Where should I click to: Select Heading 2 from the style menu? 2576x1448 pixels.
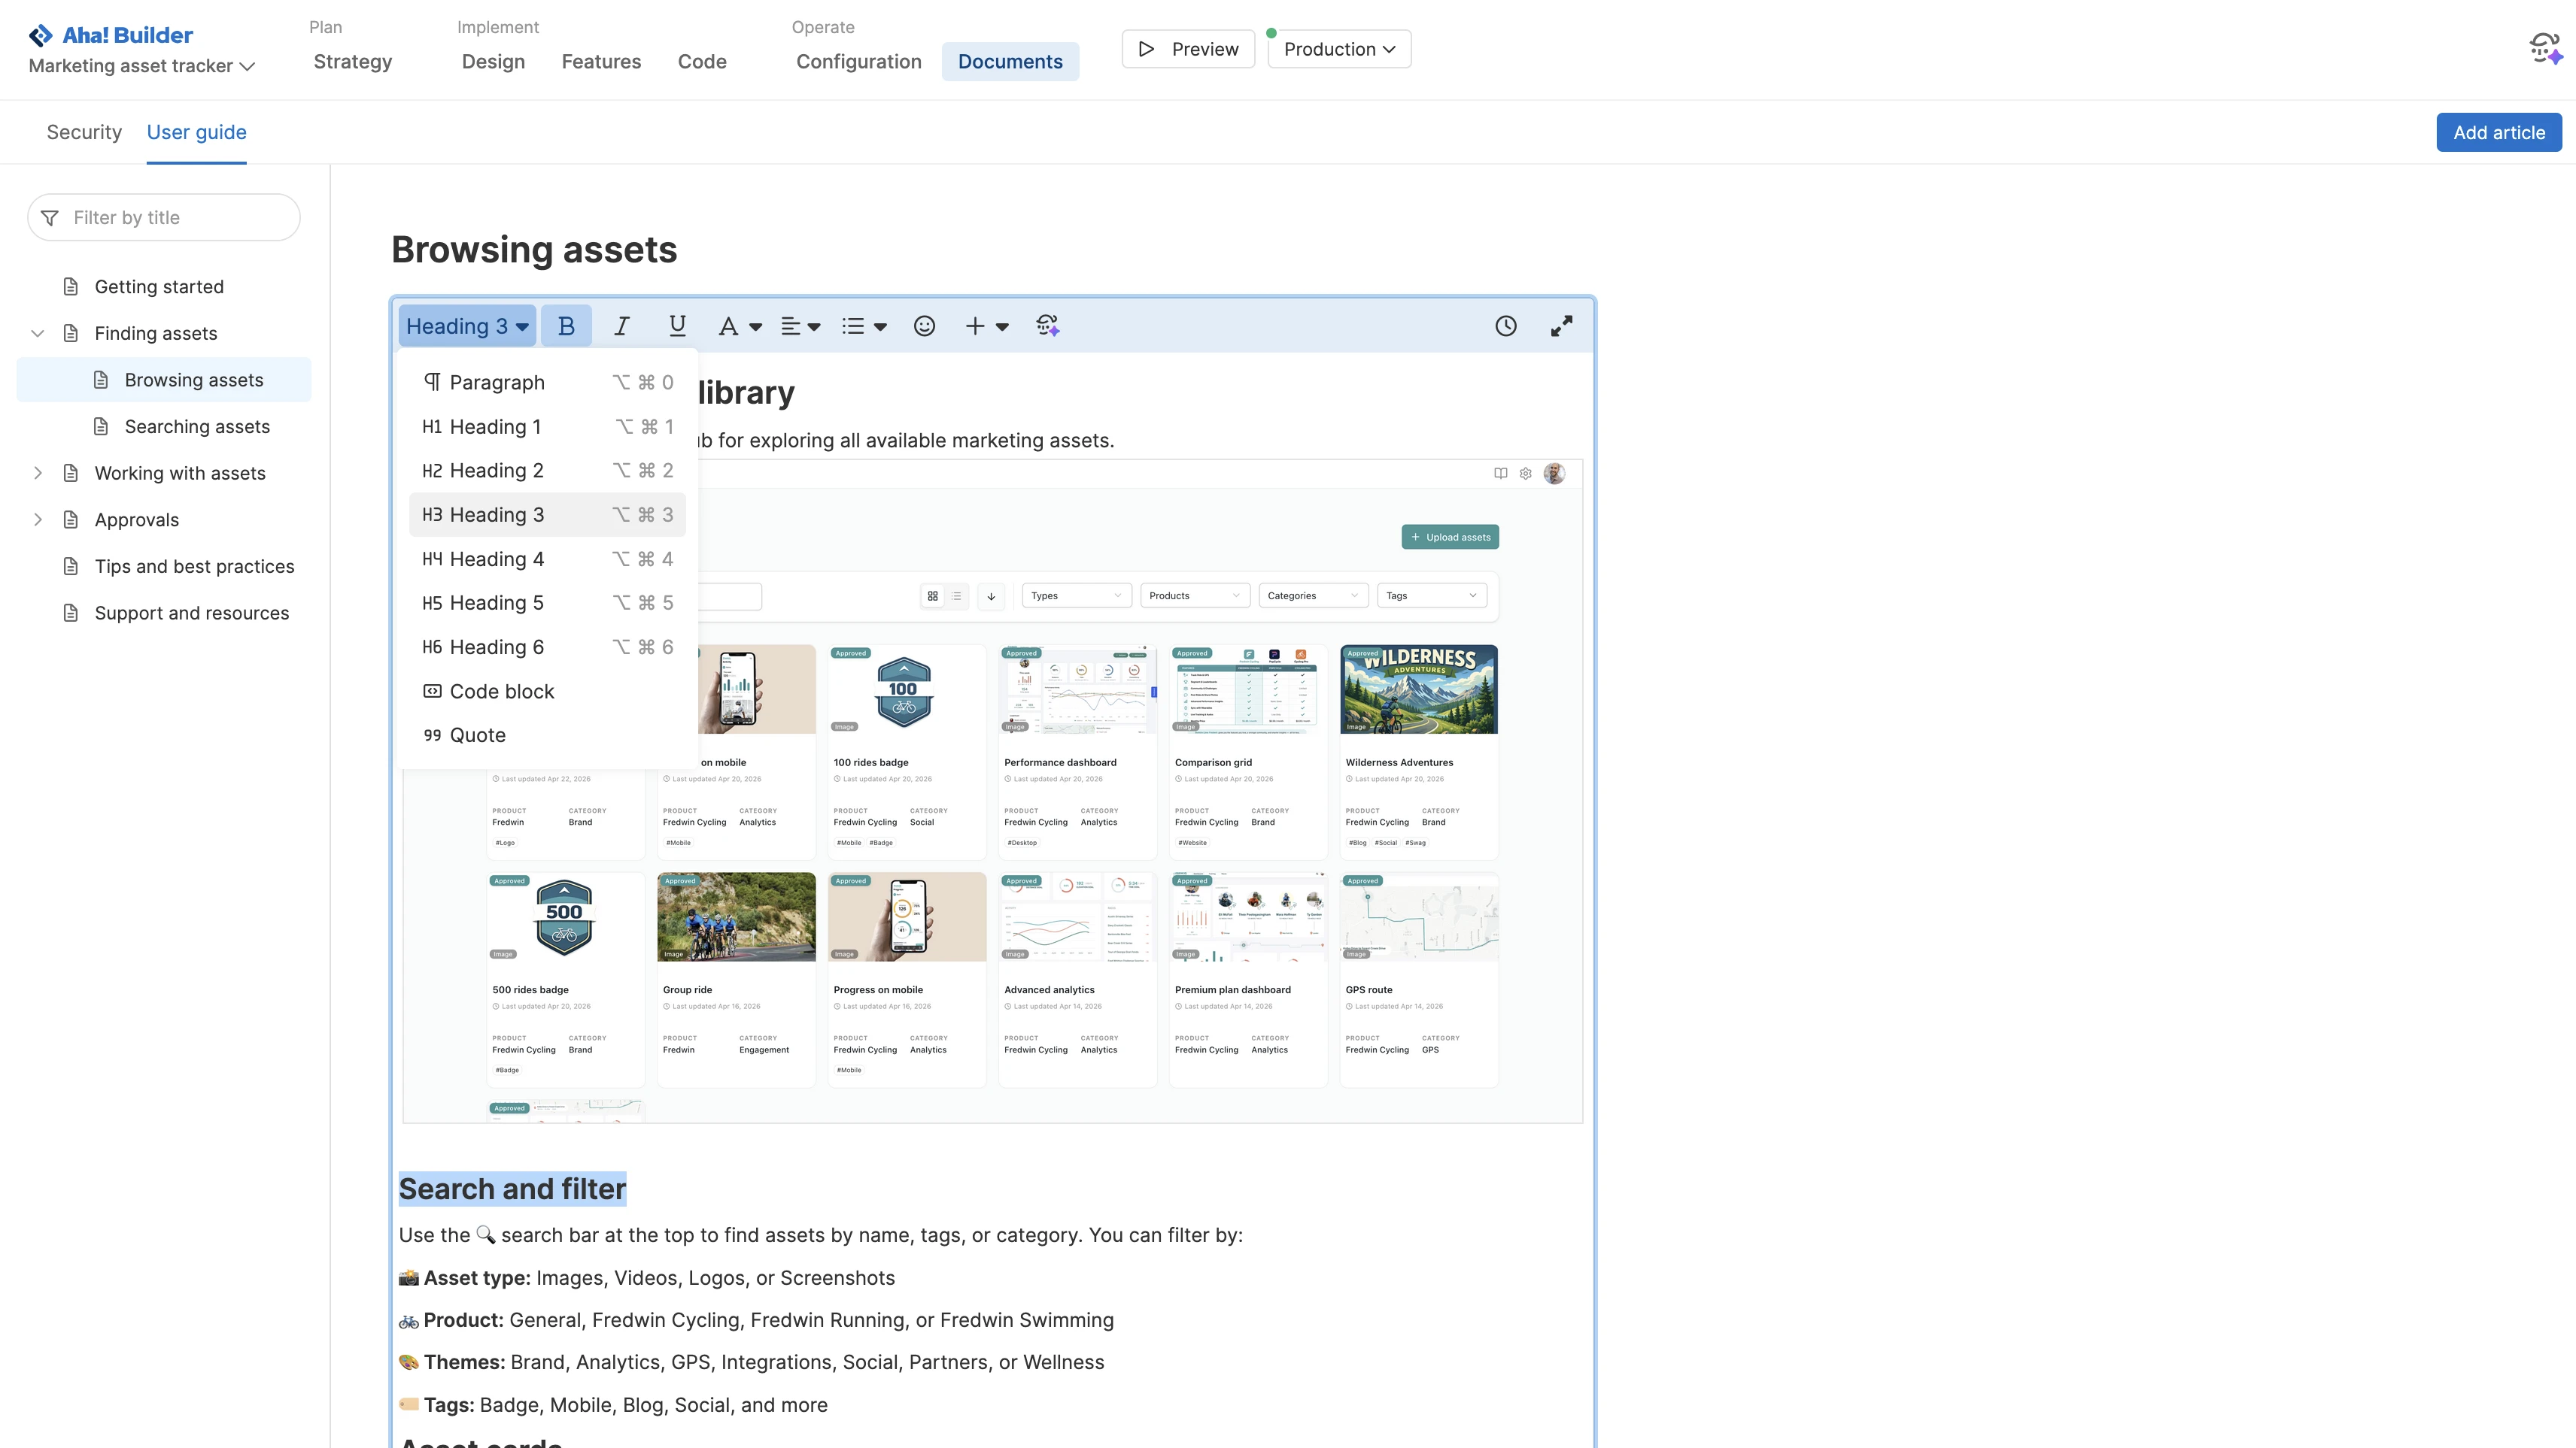pyautogui.click(x=496, y=471)
